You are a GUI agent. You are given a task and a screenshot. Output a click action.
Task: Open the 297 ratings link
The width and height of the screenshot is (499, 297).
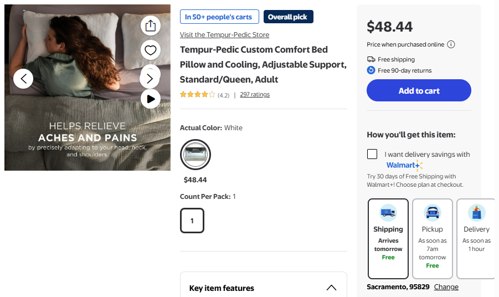[x=255, y=95]
